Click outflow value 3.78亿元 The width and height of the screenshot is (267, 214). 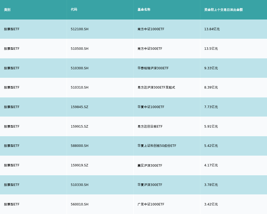coord(211,185)
